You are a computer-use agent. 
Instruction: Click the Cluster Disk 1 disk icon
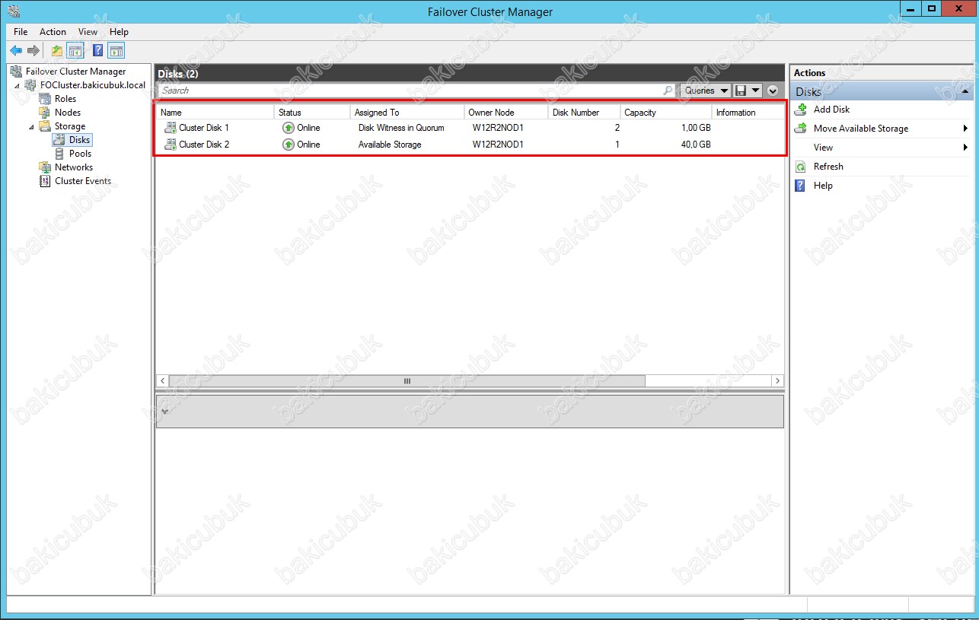click(170, 128)
